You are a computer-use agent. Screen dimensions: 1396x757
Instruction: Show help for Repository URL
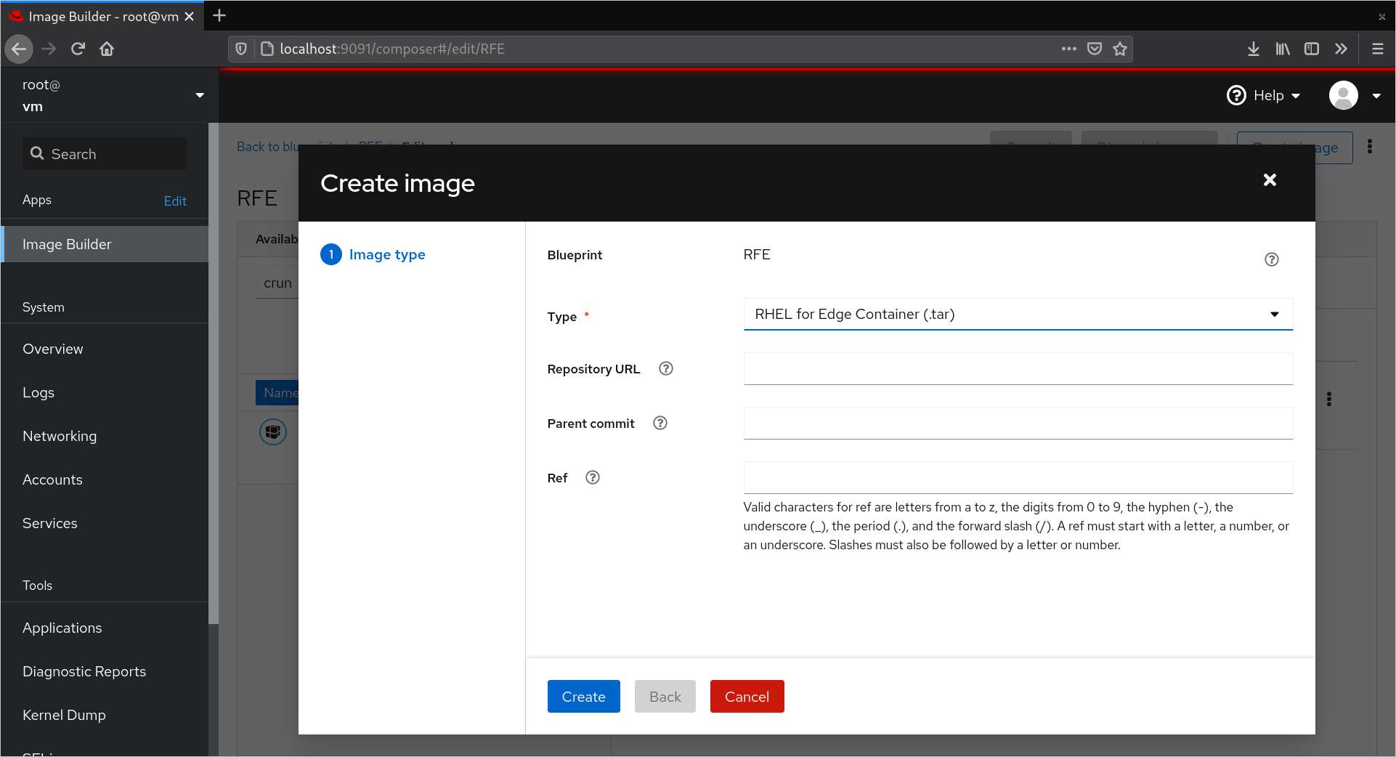[666, 368]
